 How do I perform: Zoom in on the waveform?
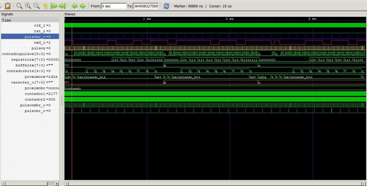(x=28, y=6)
